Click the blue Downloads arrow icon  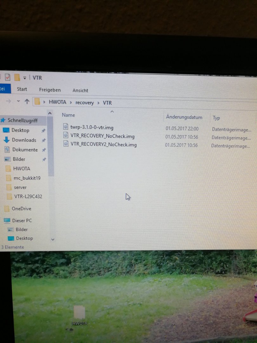7,140
